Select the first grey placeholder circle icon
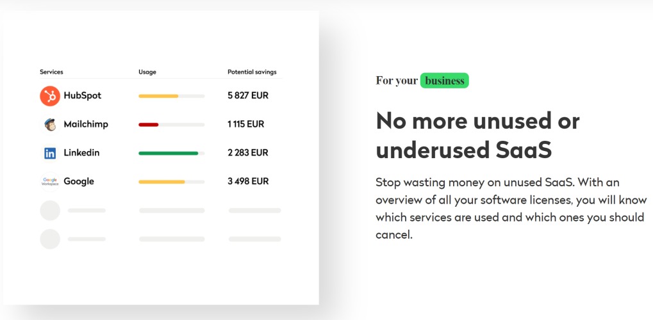This screenshot has width=653, height=320. tap(50, 211)
